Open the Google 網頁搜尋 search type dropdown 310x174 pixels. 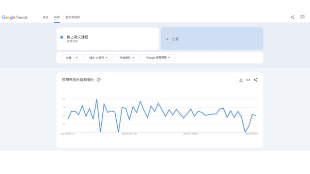click(158, 58)
